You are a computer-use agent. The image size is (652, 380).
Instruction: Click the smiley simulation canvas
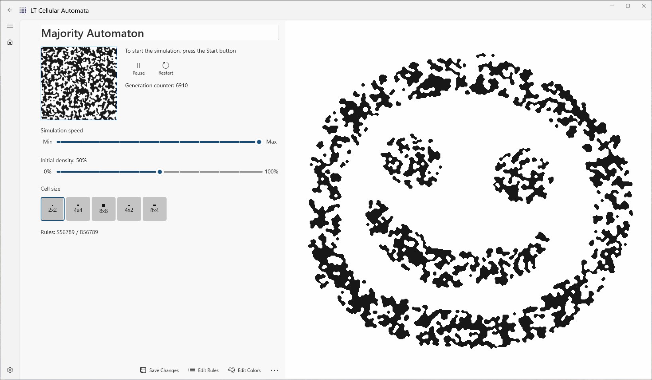(x=469, y=200)
